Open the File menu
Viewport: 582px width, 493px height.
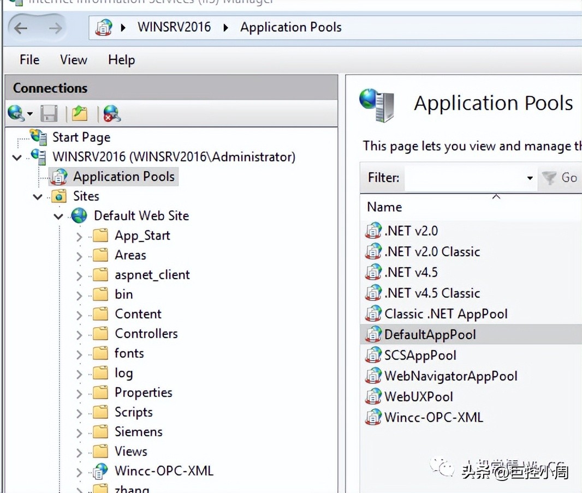click(29, 60)
